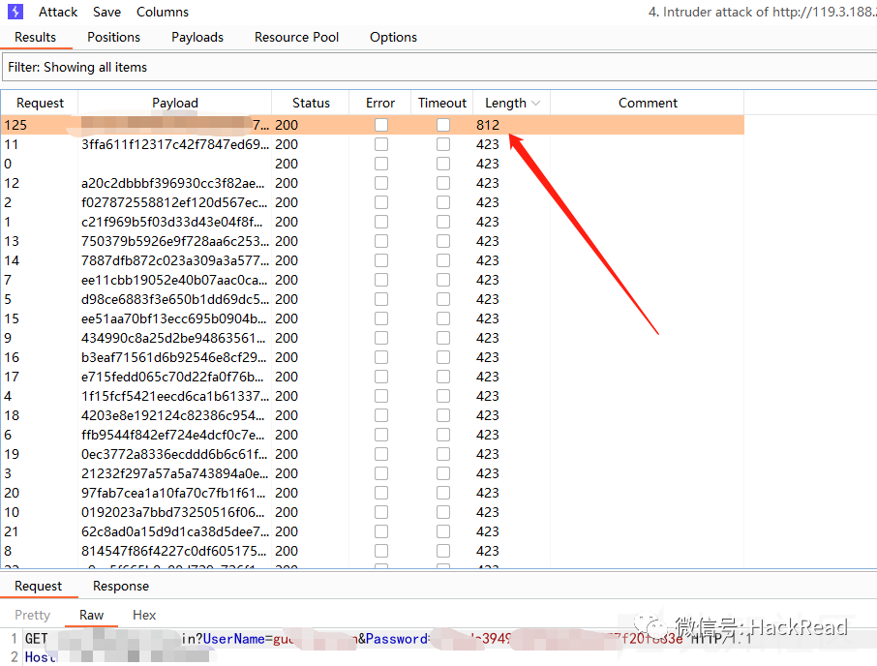Select payload a20c2dbbbf396930cc3f82ae...
The width and height of the screenshot is (877, 666).
click(174, 183)
